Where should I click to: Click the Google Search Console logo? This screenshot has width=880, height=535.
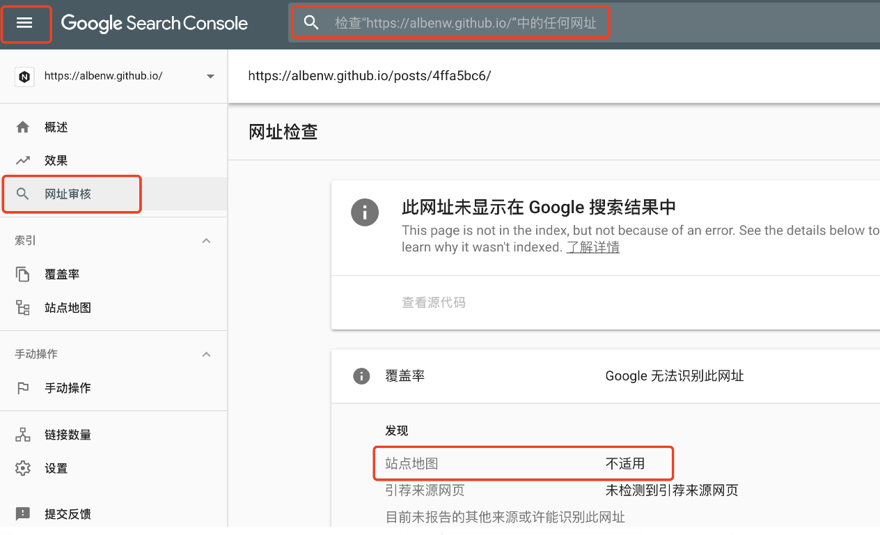[x=155, y=23]
